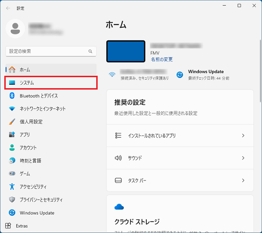Image resolution: width=262 pixels, height=233 pixels.
Task: Click the privacy shield icon
Action: coord(12,199)
